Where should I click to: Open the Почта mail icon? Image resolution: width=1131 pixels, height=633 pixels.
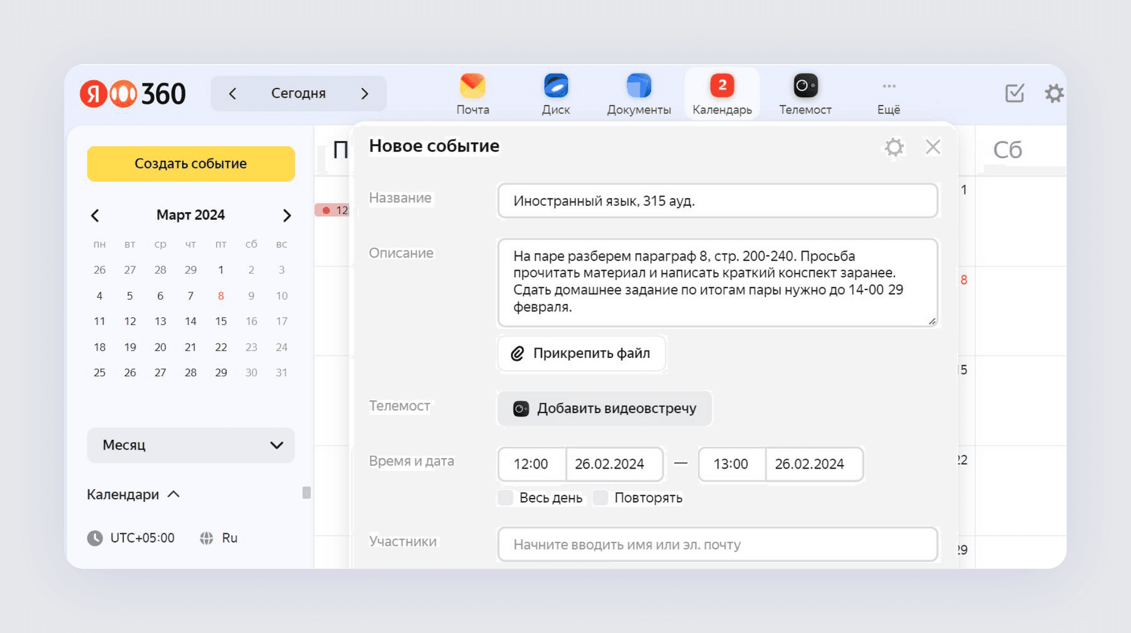coord(472,94)
